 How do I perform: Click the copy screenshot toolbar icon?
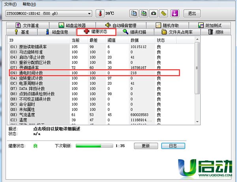(144, 13)
